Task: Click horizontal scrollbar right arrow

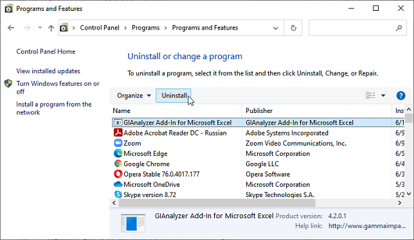Action: click(399, 203)
